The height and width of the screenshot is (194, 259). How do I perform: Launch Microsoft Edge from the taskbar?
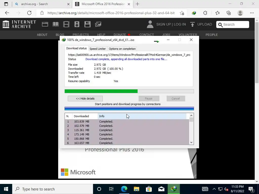124,189
